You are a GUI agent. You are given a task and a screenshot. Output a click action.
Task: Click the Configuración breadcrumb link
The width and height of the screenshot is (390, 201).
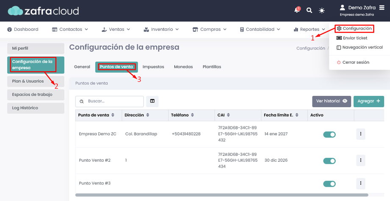(311, 48)
